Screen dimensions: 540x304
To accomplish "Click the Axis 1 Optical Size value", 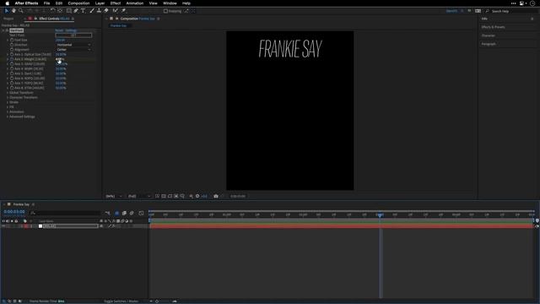I will pos(61,54).
